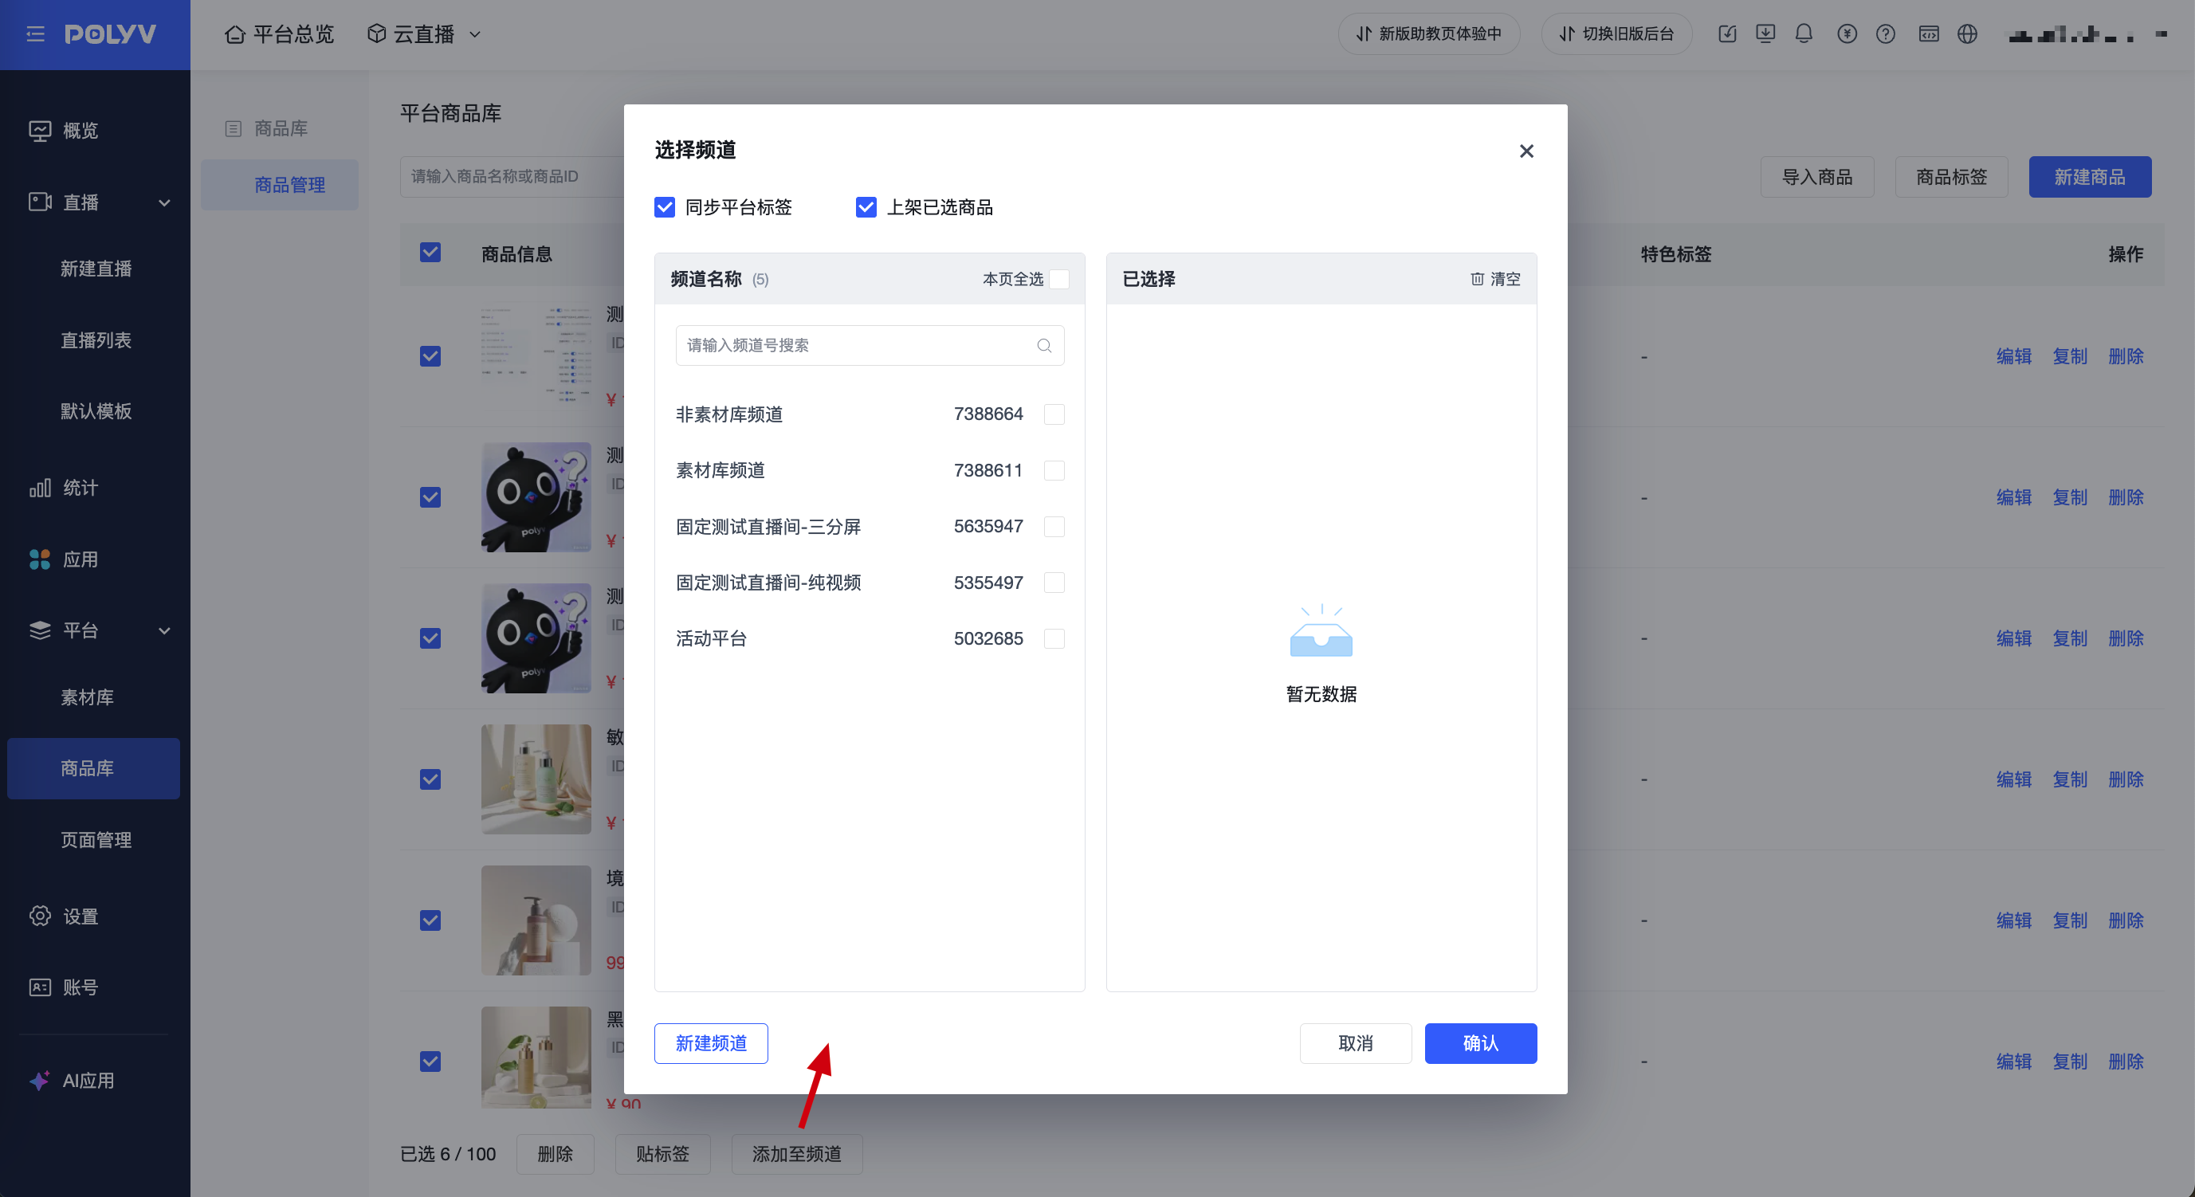Click the search magnifier in channel search

pos(1044,345)
